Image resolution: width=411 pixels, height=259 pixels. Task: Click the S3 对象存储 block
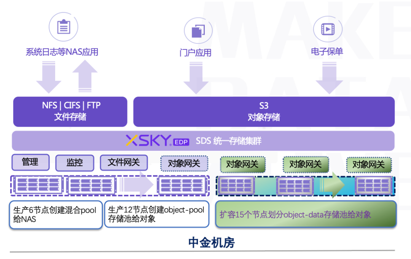click(x=264, y=111)
